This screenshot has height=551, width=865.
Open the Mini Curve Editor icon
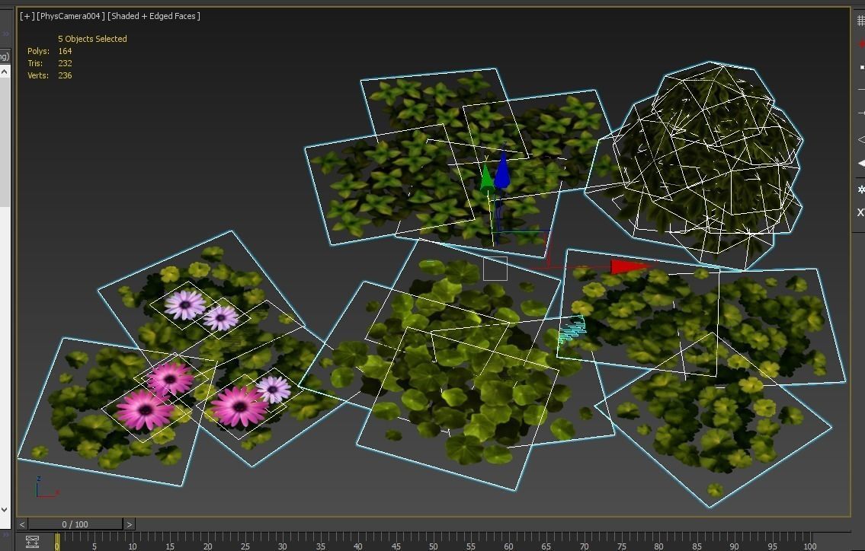pos(32,542)
